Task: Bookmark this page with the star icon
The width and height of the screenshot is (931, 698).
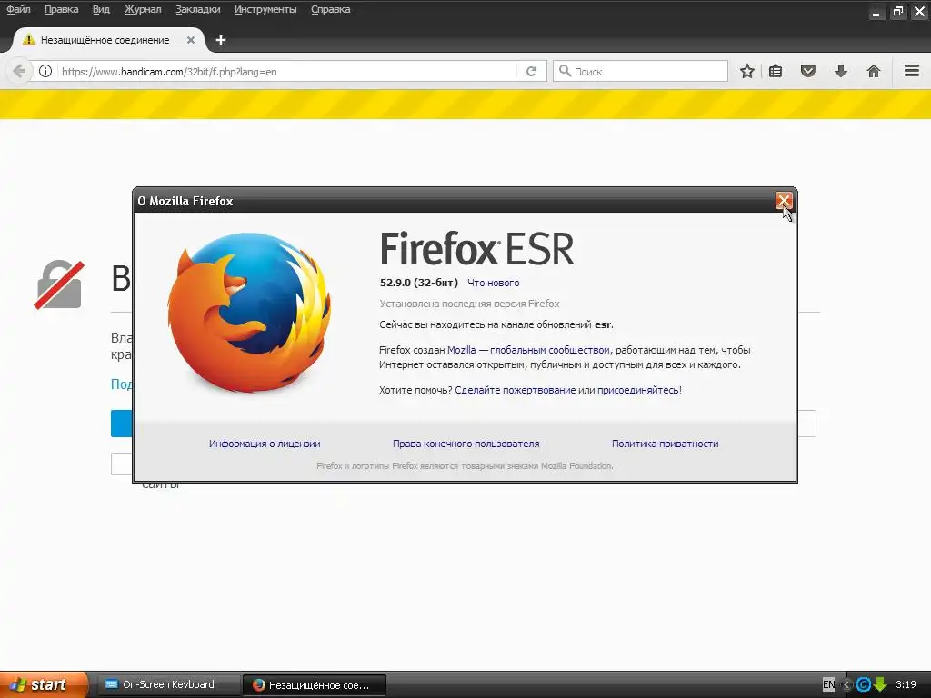Action: click(x=747, y=71)
